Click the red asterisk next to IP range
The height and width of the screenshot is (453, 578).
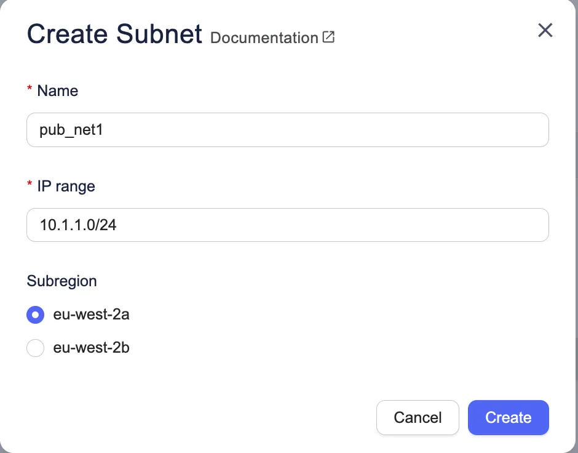(30, 185)
